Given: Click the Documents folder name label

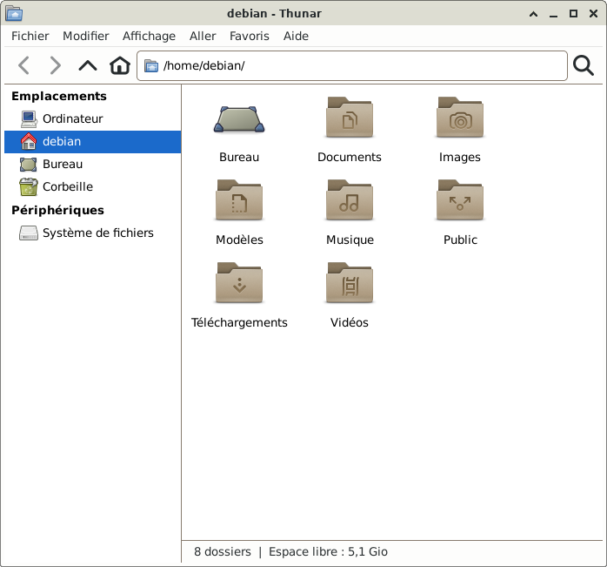Looking at the screenshot, I should [x=350, y=157].
